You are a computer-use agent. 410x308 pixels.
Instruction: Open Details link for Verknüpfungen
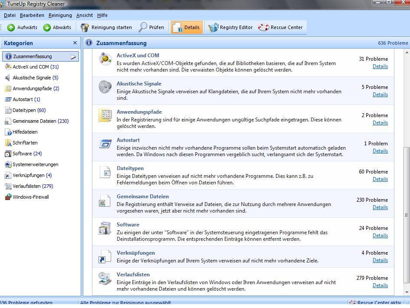[x=380, y=260]
